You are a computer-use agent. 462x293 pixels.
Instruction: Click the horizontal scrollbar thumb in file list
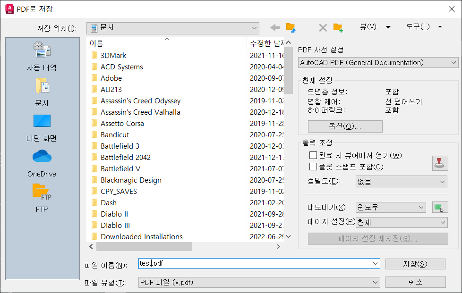coord(145,246)
